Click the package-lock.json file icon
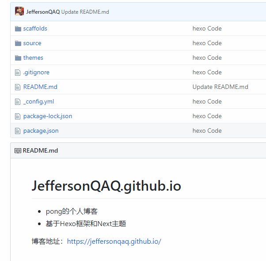266x261 pixels. tap(18, 116)
